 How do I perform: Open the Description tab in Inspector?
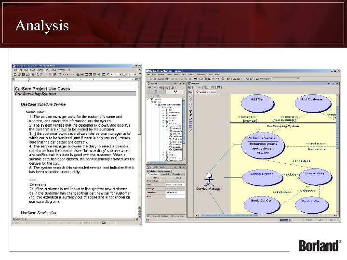click(x=178, y=174)
